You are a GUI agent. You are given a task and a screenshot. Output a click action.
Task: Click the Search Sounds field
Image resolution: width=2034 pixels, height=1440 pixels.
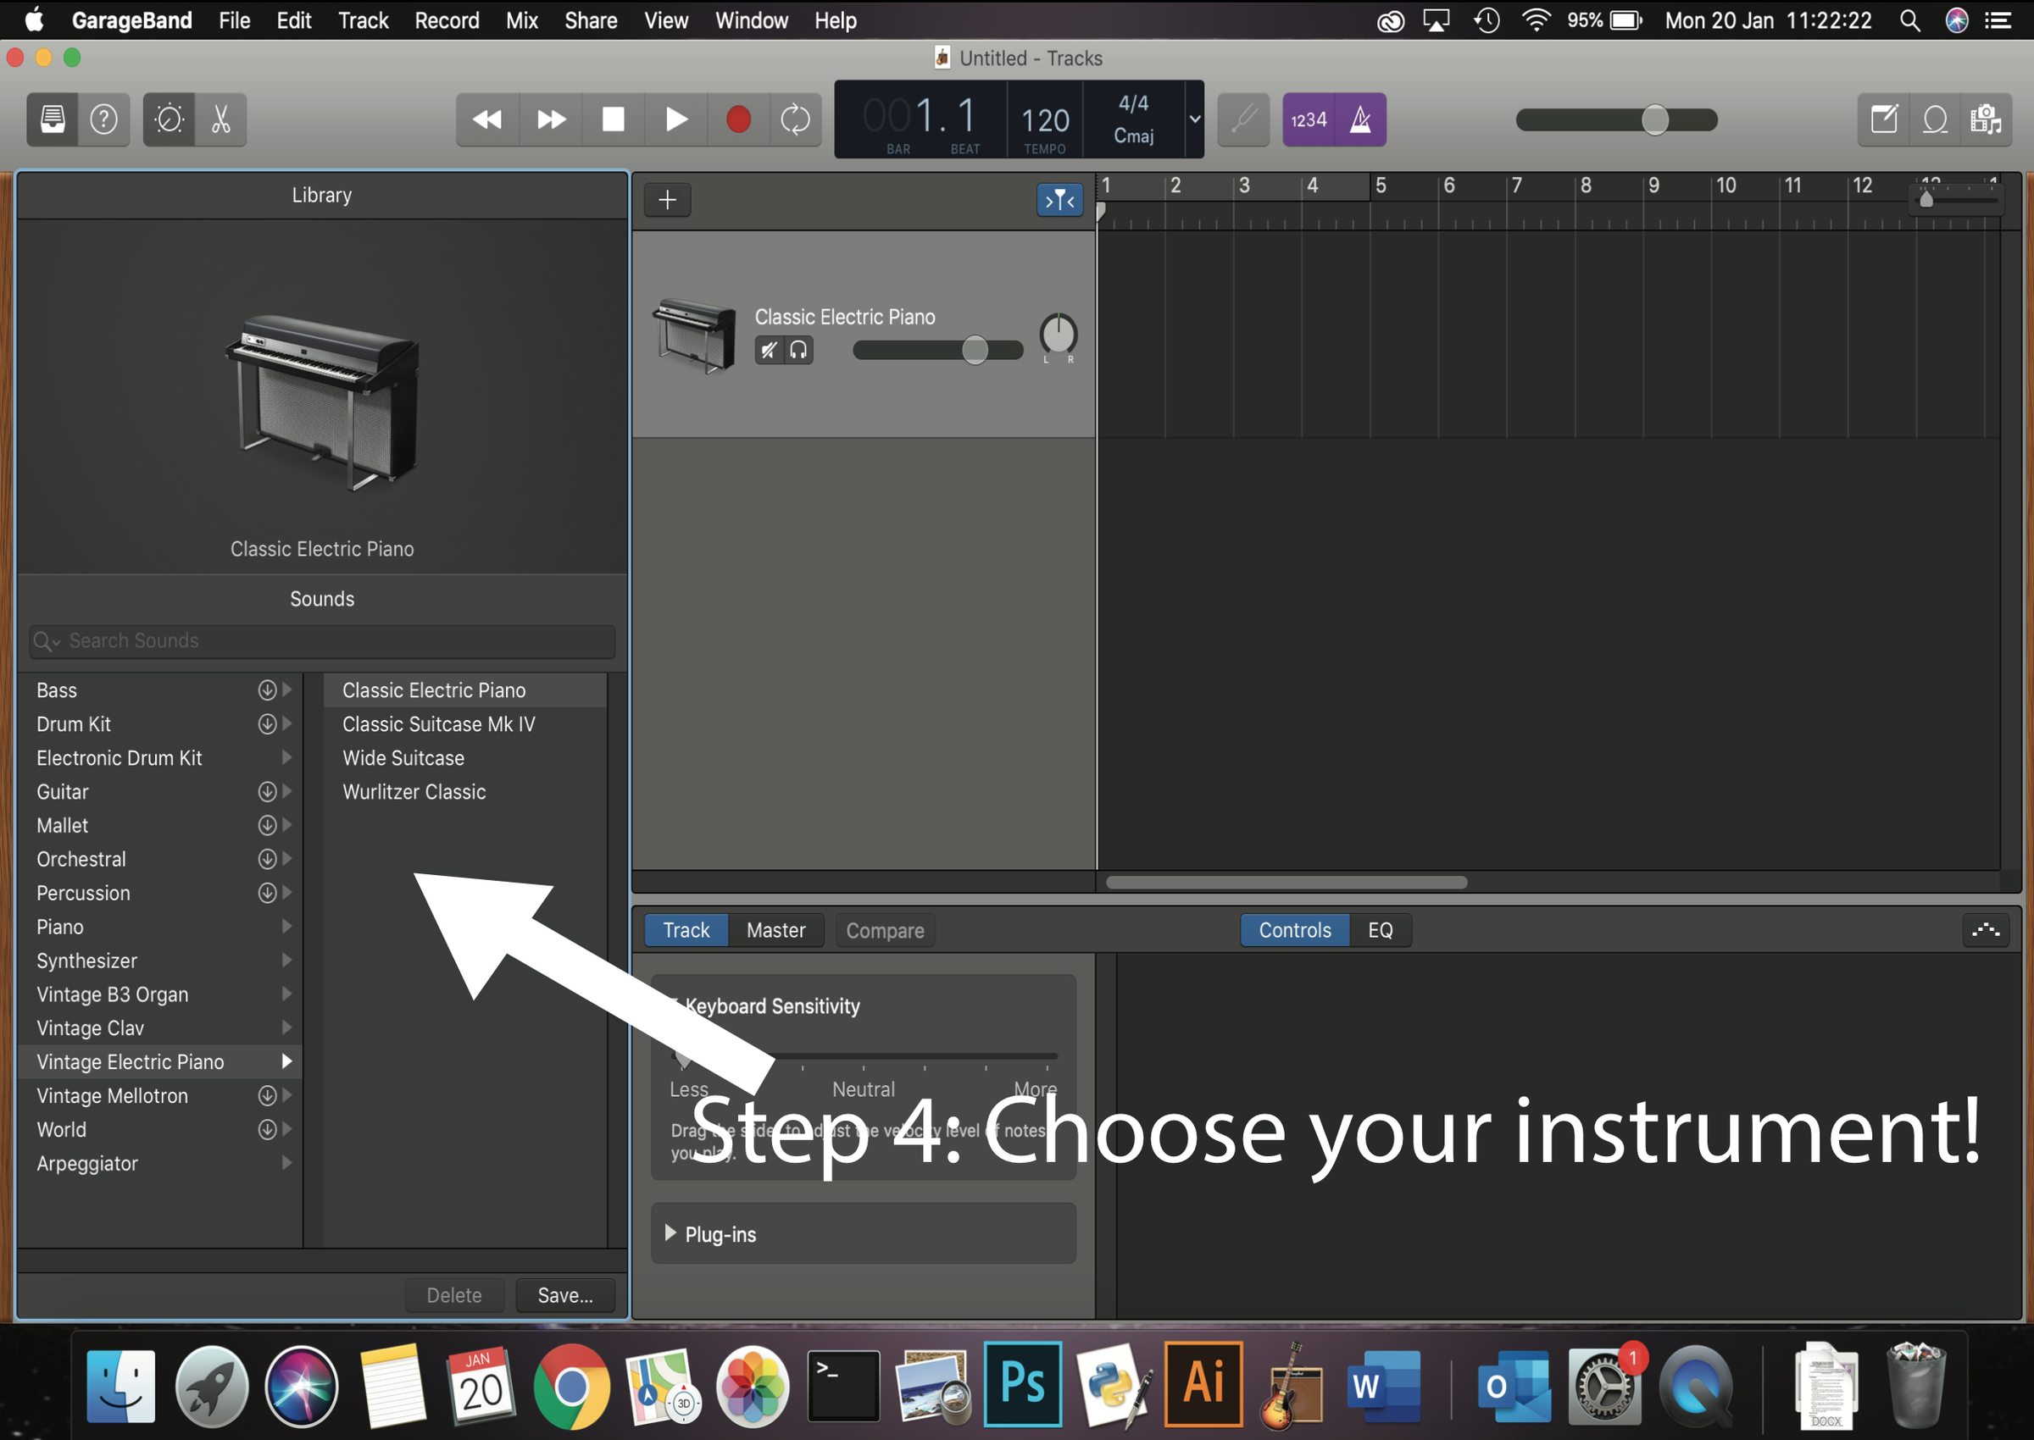click(x=321, y=640)
